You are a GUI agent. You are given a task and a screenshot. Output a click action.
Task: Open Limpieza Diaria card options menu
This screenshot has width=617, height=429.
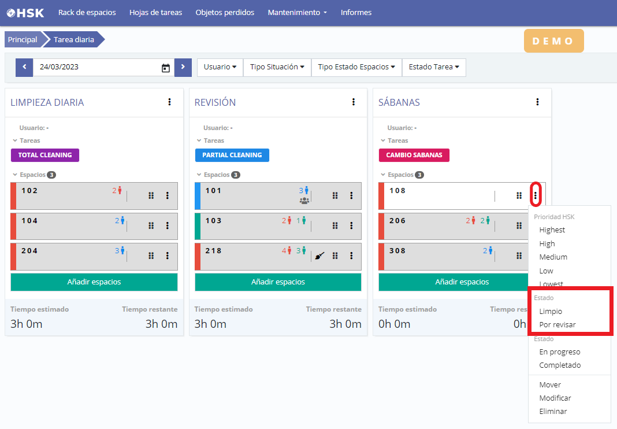[x=169, y=102]
